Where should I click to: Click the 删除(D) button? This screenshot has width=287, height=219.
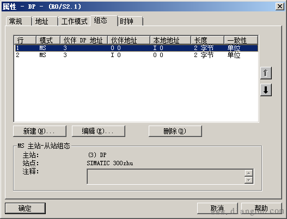click(175, 131)
